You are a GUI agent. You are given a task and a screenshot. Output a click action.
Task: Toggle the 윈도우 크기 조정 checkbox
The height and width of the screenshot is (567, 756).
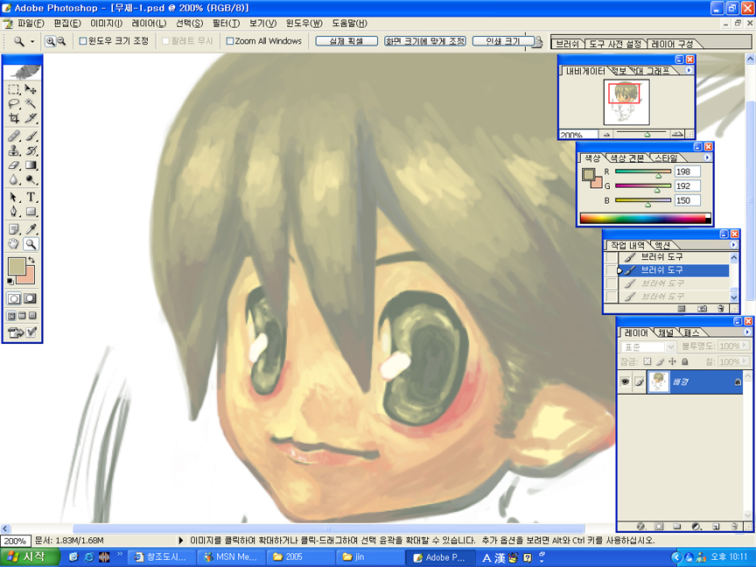[x=82, y=41]
